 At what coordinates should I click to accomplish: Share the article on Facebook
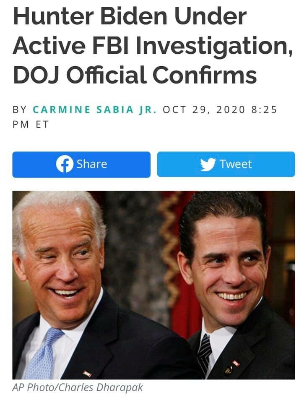(81, 164)
